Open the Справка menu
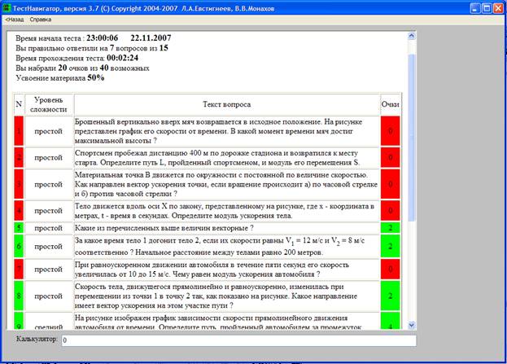The height and width of the screenshot is (364, 507). (41, 20)
